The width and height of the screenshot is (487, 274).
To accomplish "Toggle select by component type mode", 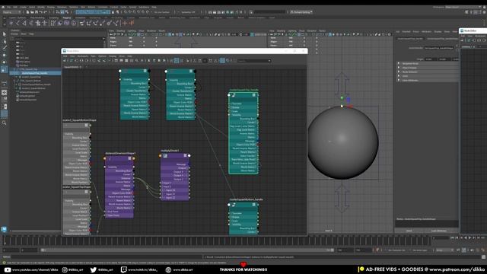I will point(66,12).
